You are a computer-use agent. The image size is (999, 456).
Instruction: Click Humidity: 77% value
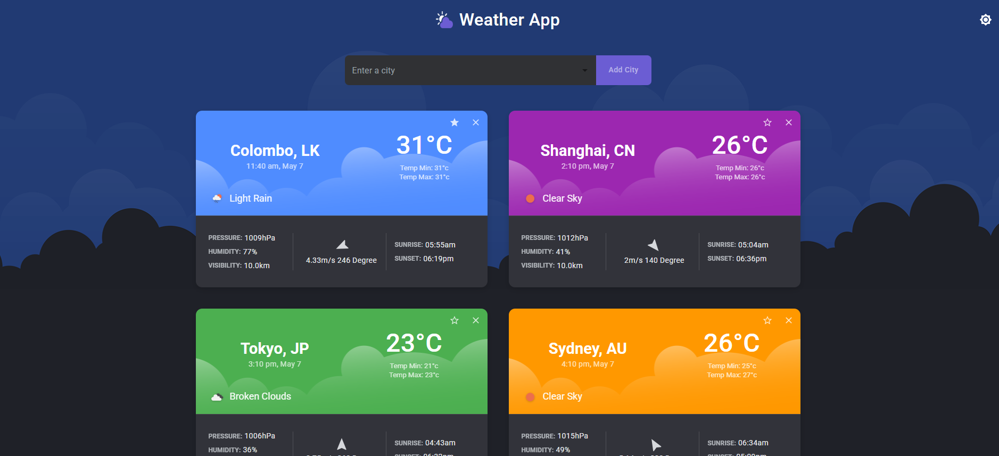[233, 252]
